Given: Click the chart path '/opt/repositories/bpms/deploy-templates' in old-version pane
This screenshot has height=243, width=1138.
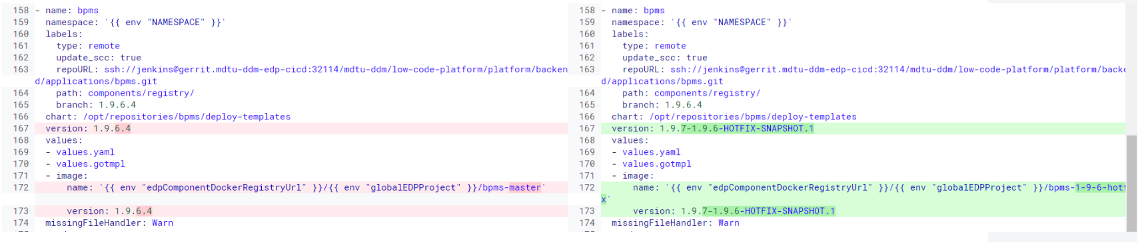Looking at the screenshot, I should pyautogui.click(x=187, y=117).
